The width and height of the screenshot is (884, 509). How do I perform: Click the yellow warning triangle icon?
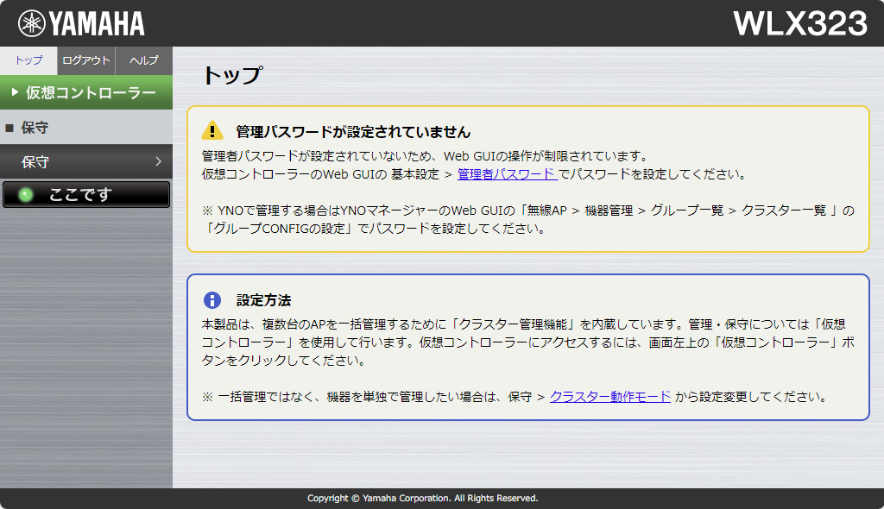pos(212,131)
